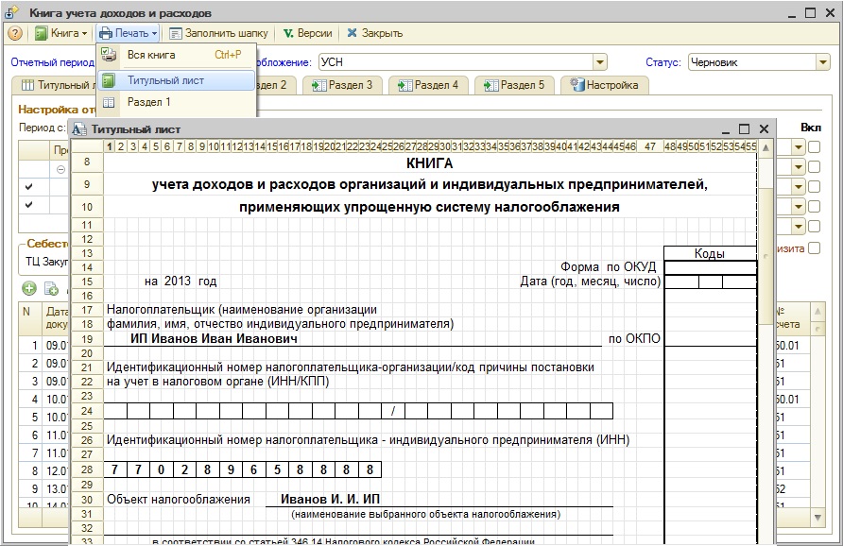Open the Статус Черновик dropdown
Viewport: 843px width, 546px height.
[822, 62]
